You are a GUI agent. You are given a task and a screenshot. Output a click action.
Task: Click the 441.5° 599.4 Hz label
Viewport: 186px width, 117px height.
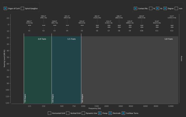pos(67,17)
